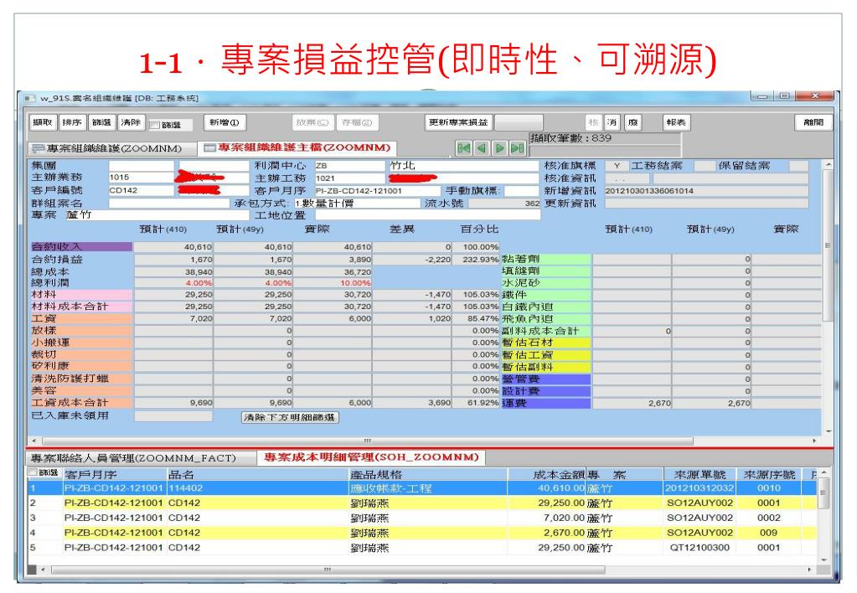Click source number 201210312032 cell
Screen dimensions: 857x593
pos(700,488)
